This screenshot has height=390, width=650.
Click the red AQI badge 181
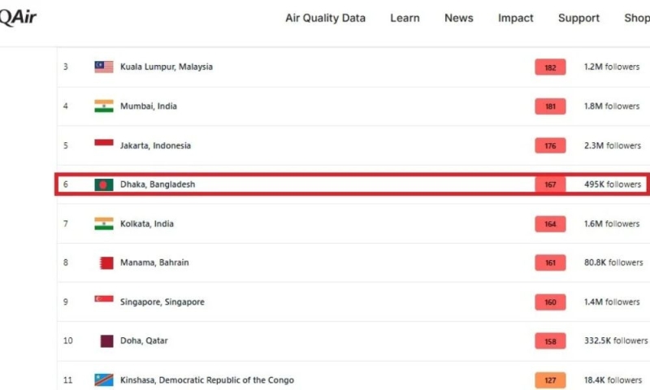pos(550,106)
